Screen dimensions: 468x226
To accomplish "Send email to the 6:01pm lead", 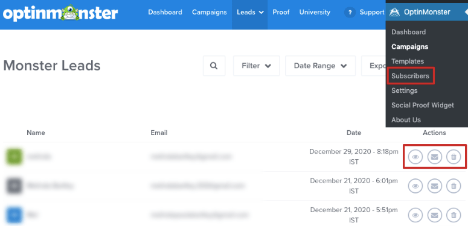I will click(x=435, y=186).
